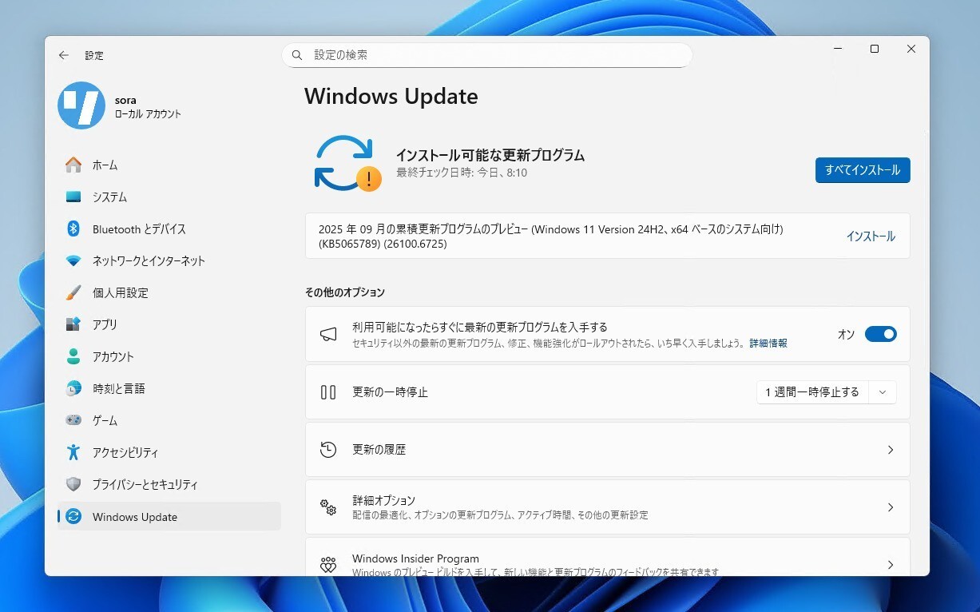Click the 設定の検索 search field
This screenshot has width=980, height=612.
pos(487,55)
